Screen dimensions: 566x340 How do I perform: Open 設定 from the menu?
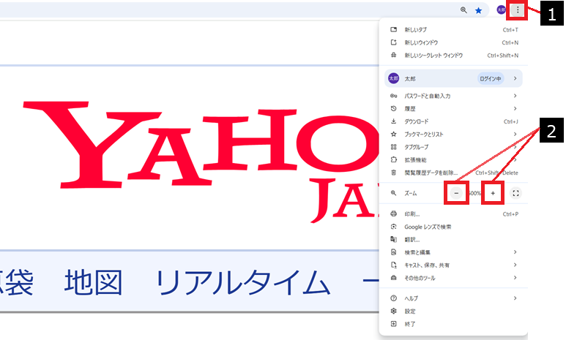coord(454,311)
